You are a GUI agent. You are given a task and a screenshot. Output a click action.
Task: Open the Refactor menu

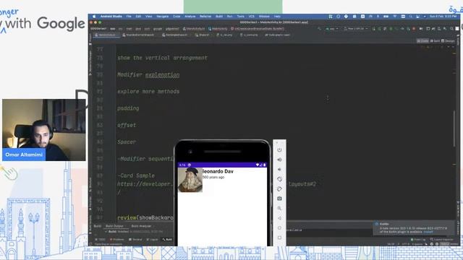pos(205,17)
